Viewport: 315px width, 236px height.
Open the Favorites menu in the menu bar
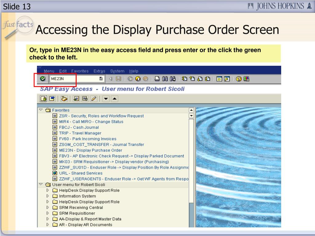pyautogui.click(x=80, y=71)
